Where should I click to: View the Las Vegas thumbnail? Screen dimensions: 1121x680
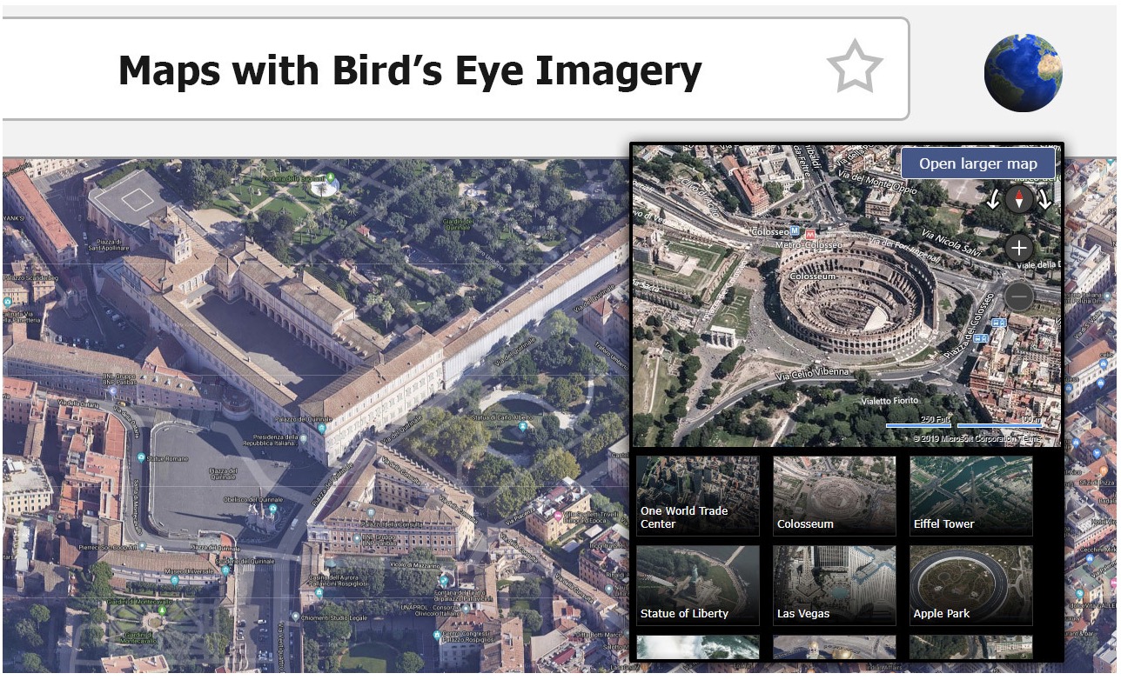pos(835,585)
